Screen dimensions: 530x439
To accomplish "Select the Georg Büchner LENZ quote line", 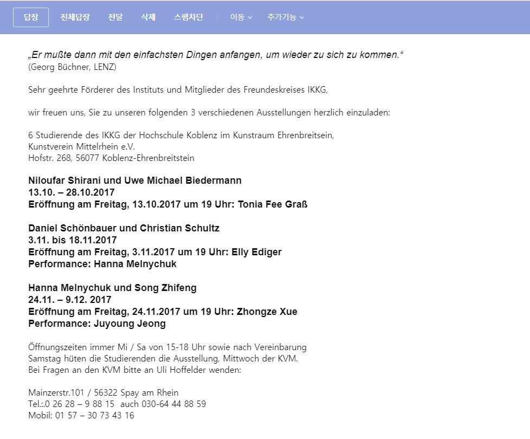I will click(x=72, y=67).
